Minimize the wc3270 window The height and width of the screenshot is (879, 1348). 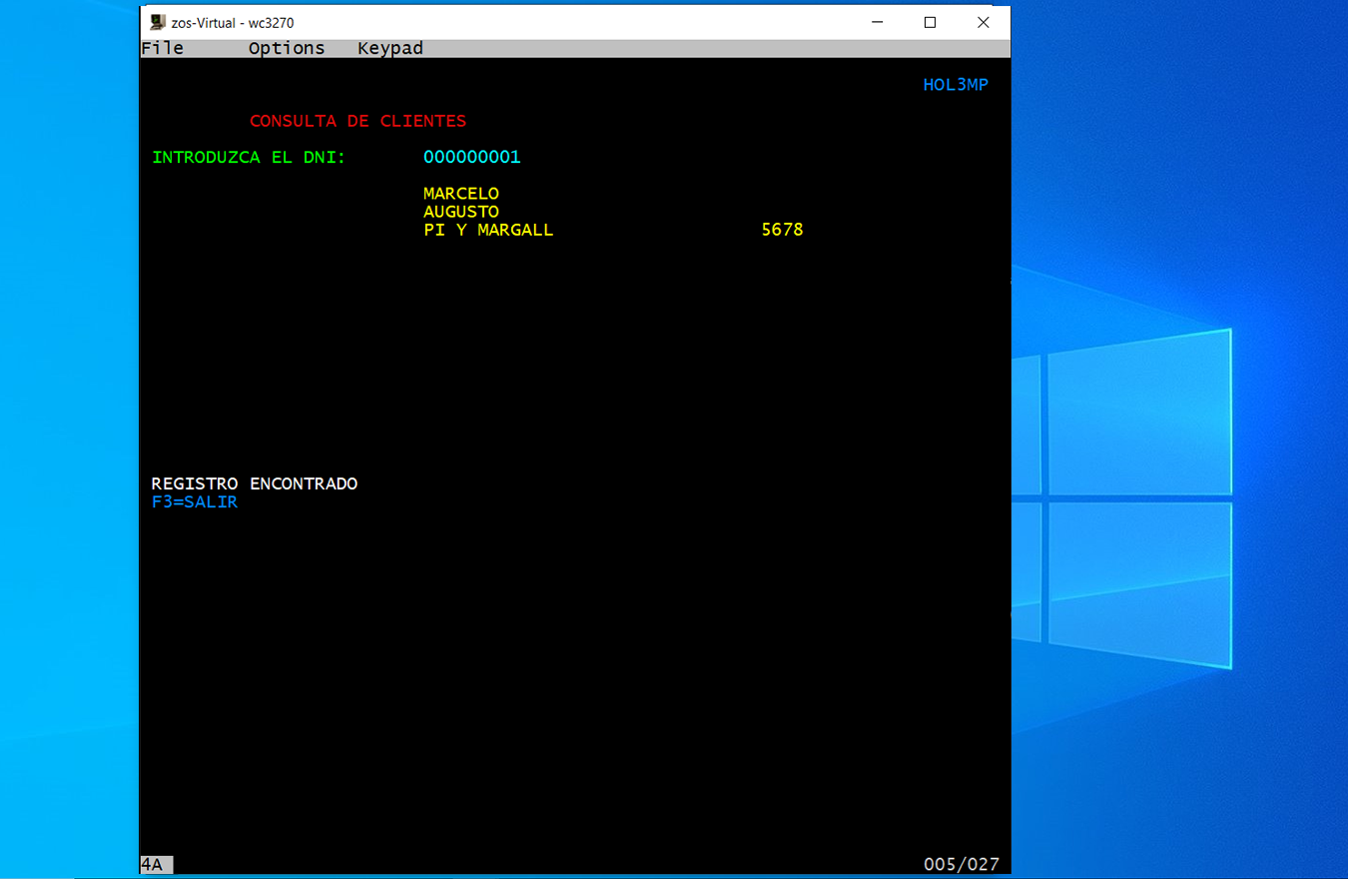[878, 23]
